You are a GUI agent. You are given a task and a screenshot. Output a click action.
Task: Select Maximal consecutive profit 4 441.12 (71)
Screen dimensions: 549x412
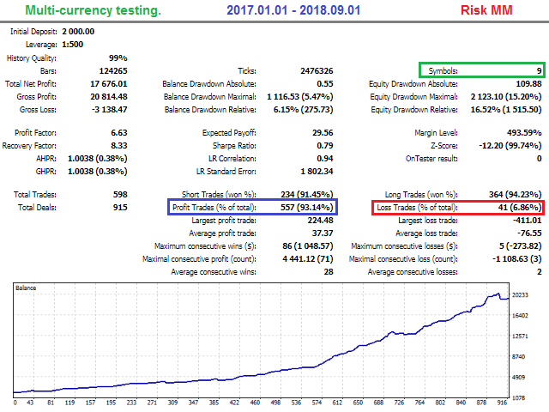308,259
